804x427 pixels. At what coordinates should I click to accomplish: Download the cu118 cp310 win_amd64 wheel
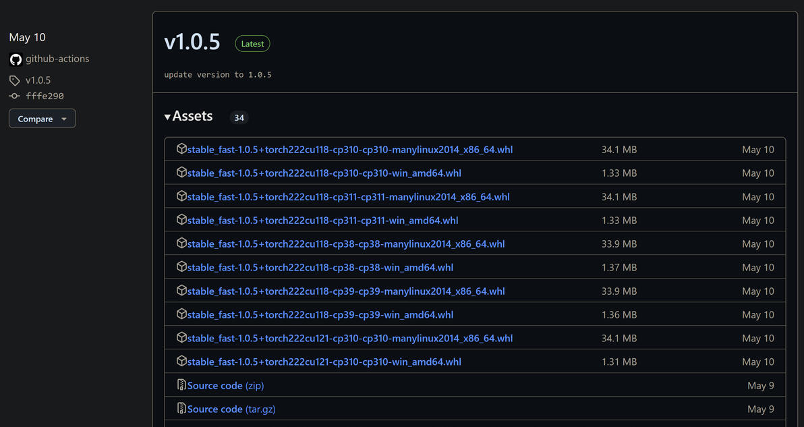tap(324, 173)
